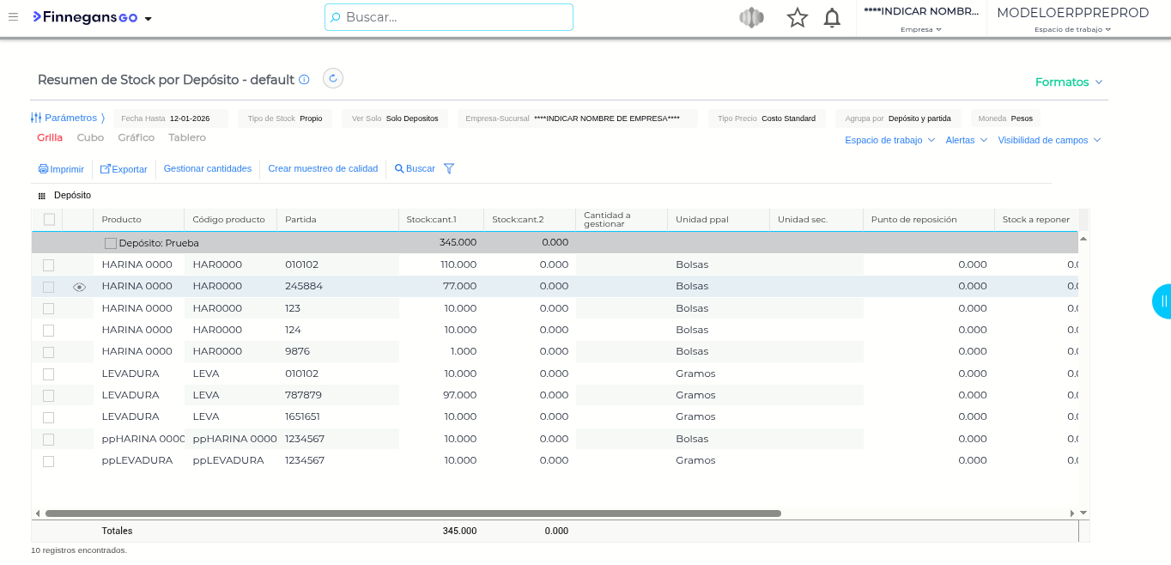Screen dimensions: 1171x565
Task: Click the filter funnel icon
Action: click(449, 169)
